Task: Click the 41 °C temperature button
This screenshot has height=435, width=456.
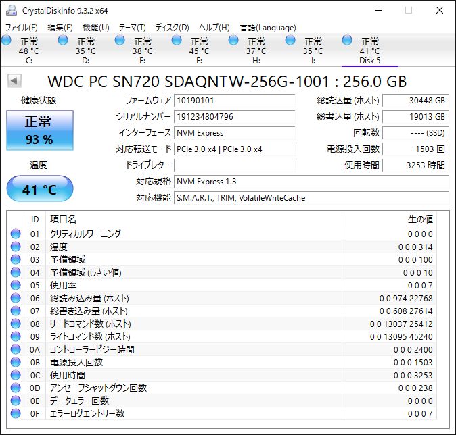Action: pyautogui.click(x=40, y=188)
